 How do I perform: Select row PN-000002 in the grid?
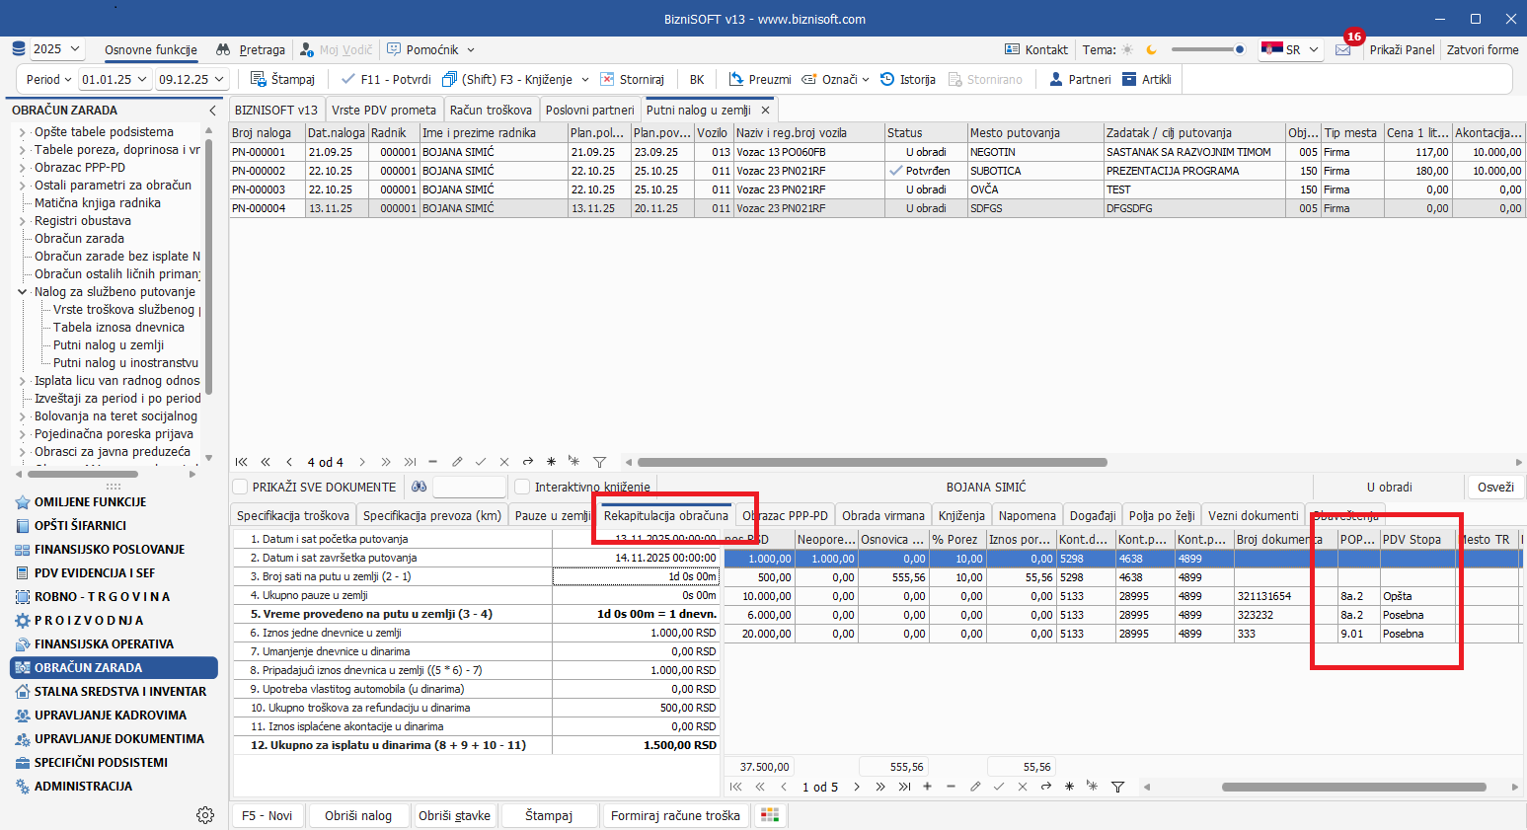pyautogui.click(x=260, y=171)
